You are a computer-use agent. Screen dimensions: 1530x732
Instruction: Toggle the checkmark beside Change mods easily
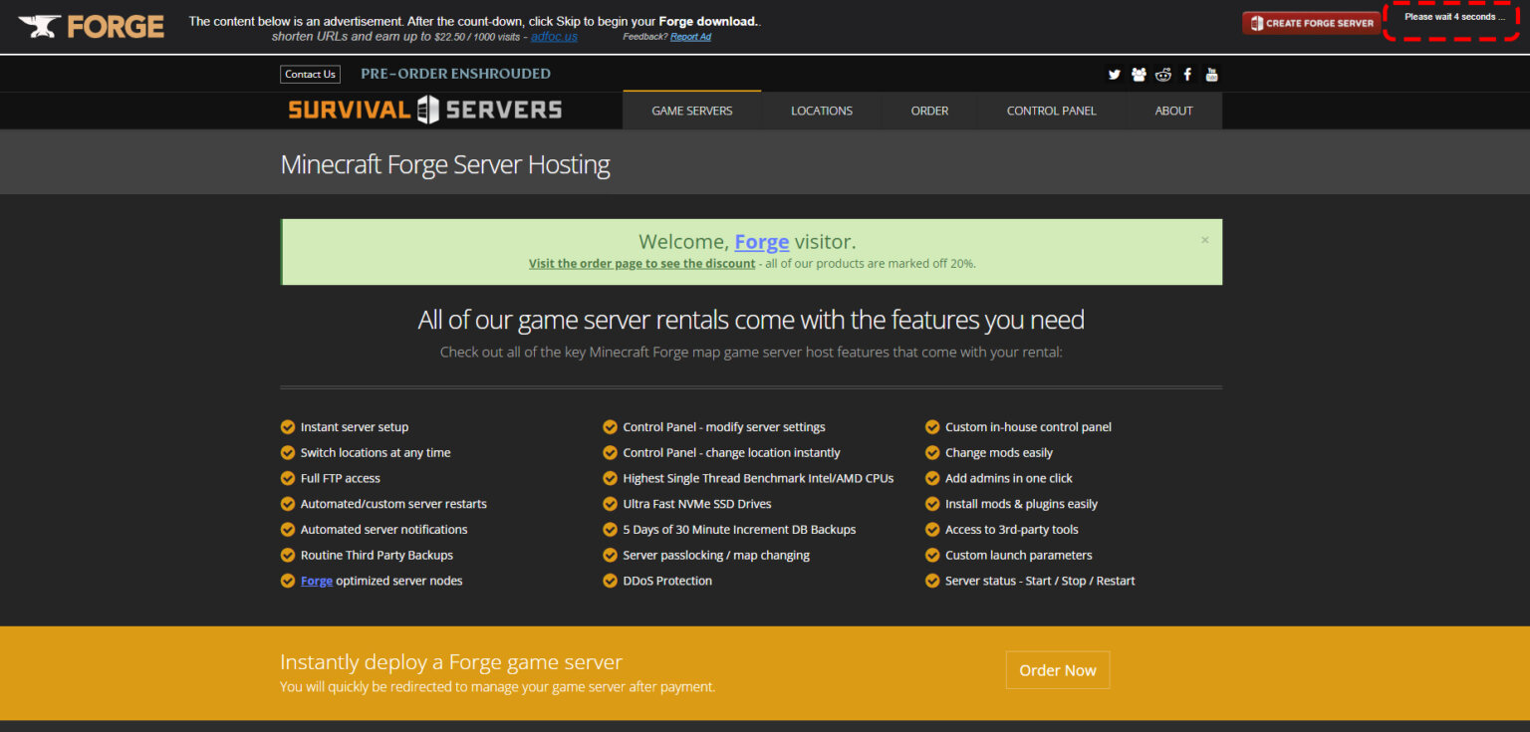point(931,452)
